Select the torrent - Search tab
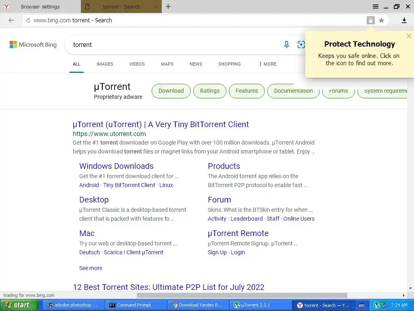 121,6
